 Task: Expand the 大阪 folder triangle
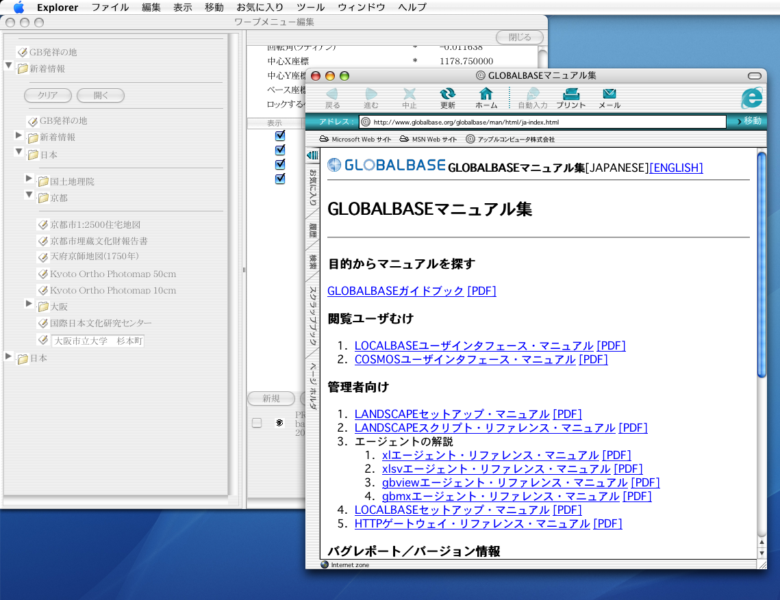29,303
